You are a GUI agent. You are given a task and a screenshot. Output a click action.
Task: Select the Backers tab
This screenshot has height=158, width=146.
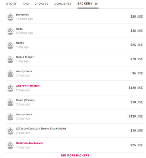tap(85, 4)
